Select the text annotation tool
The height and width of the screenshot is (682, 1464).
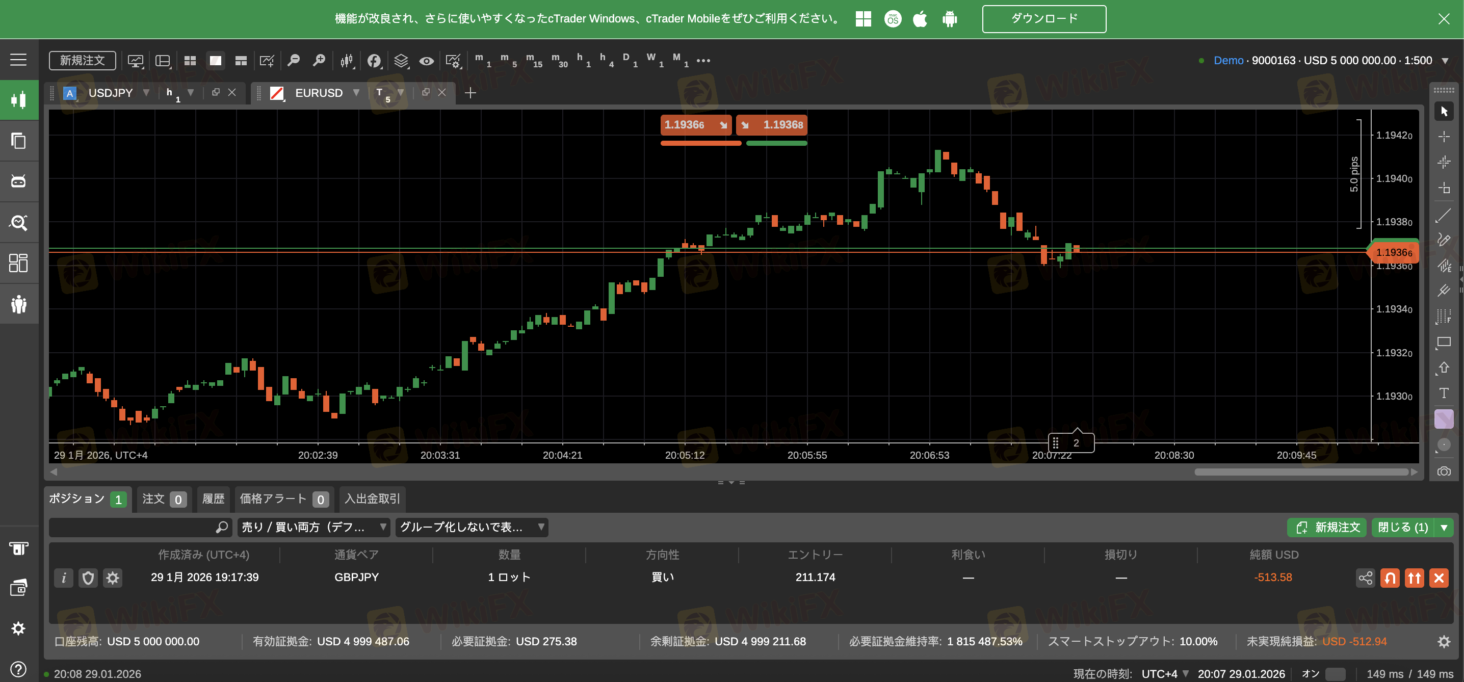(1444, 392)
